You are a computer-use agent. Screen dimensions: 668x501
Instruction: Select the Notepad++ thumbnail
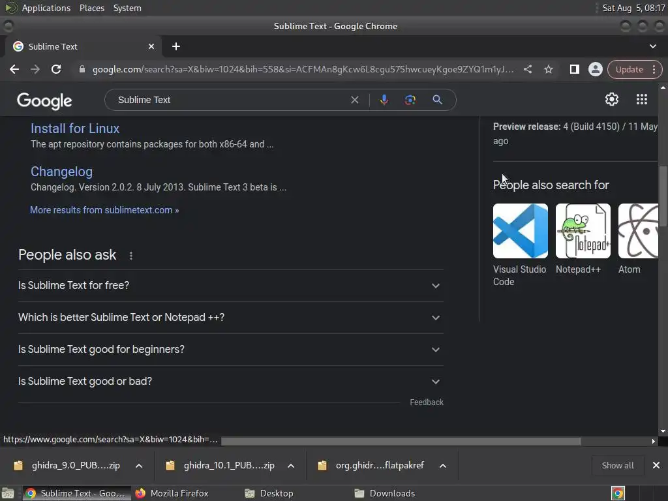(583, 231)
